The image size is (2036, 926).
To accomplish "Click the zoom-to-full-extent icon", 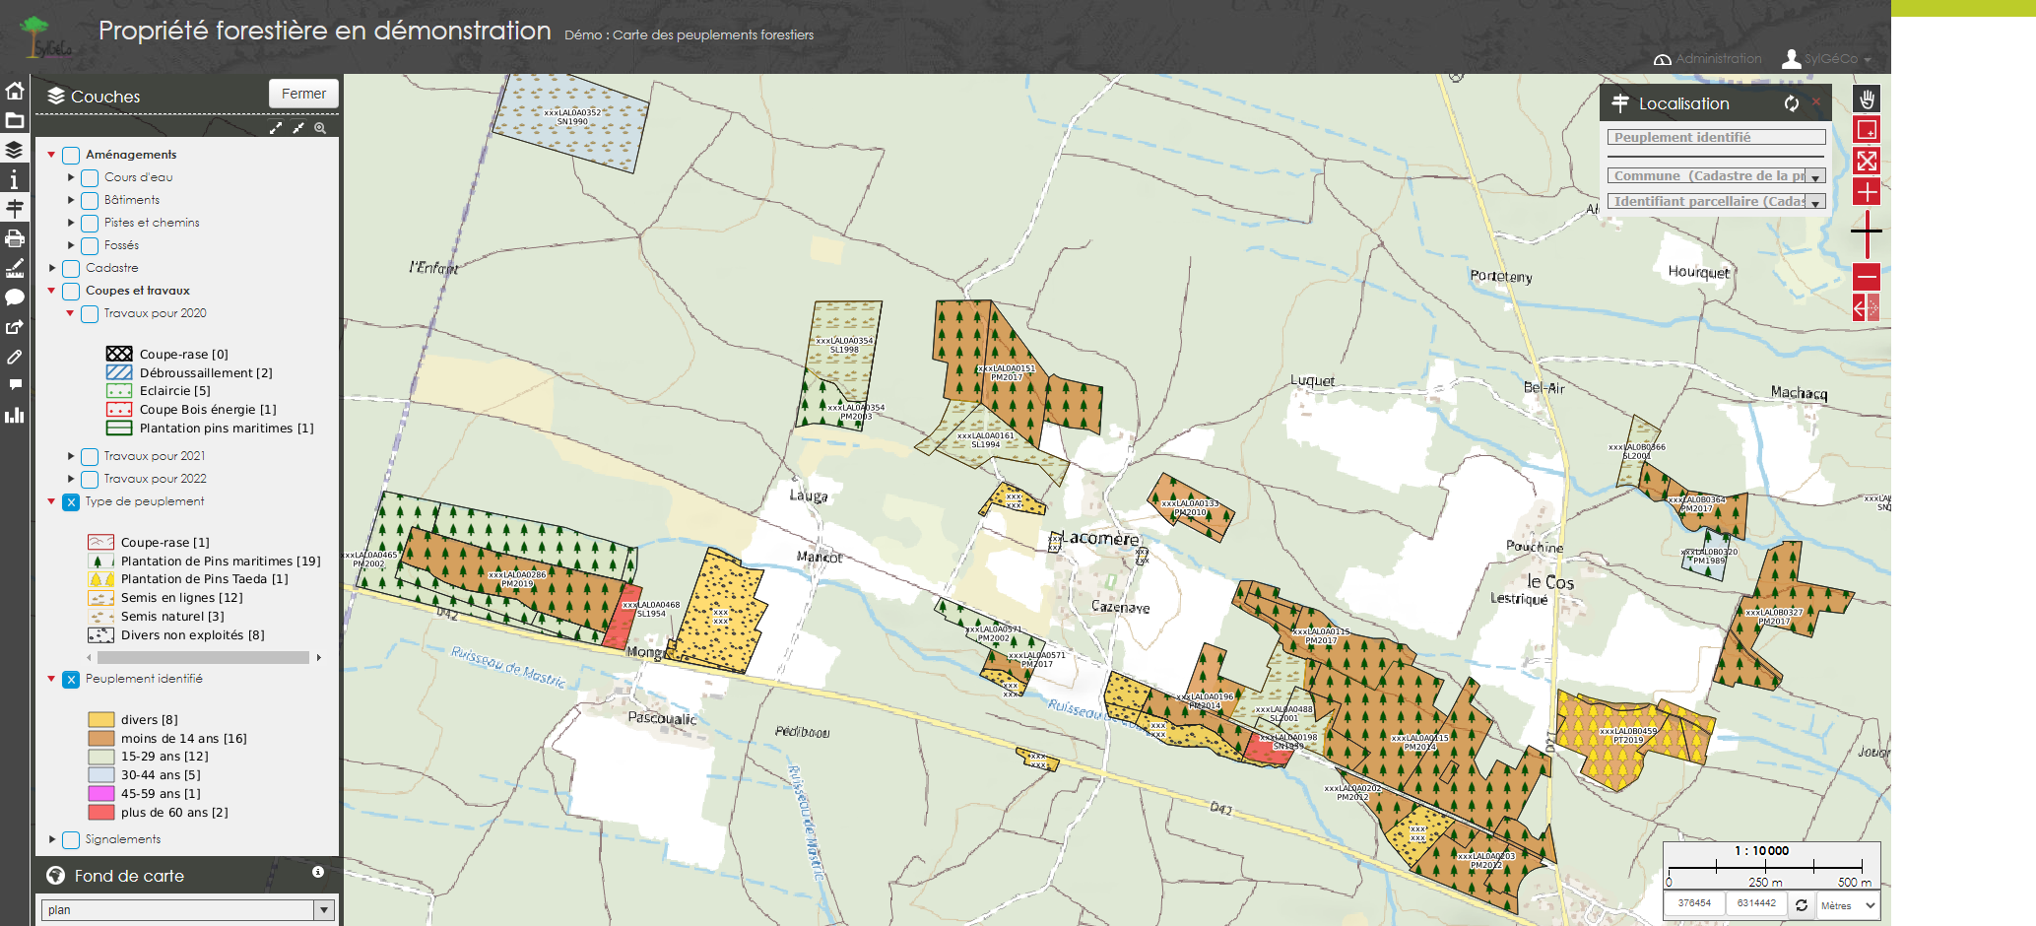I will 1867,161.
